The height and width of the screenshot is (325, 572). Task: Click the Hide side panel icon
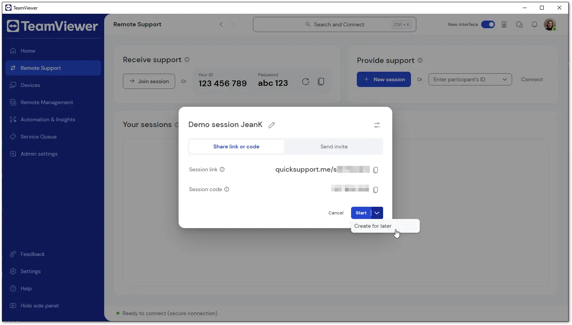13,306
